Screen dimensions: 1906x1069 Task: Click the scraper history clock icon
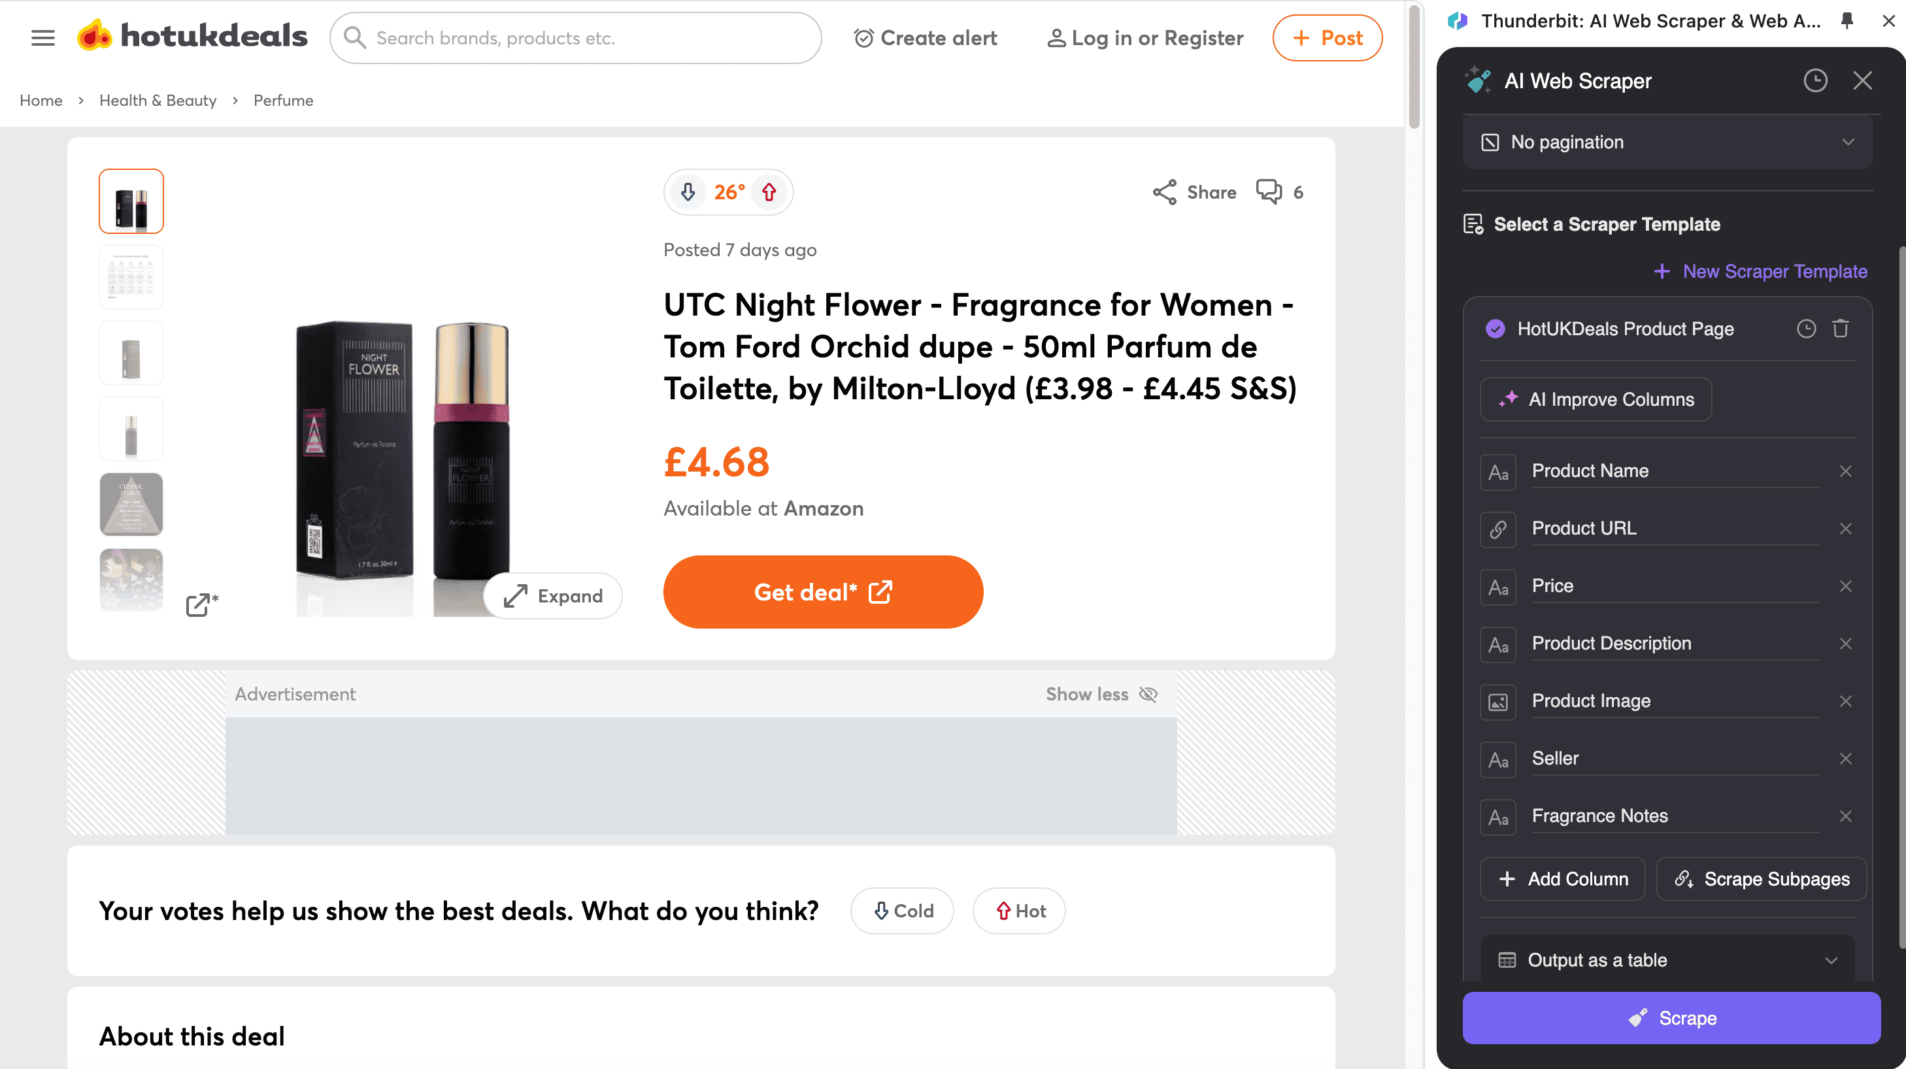[x=1815, y=80]
